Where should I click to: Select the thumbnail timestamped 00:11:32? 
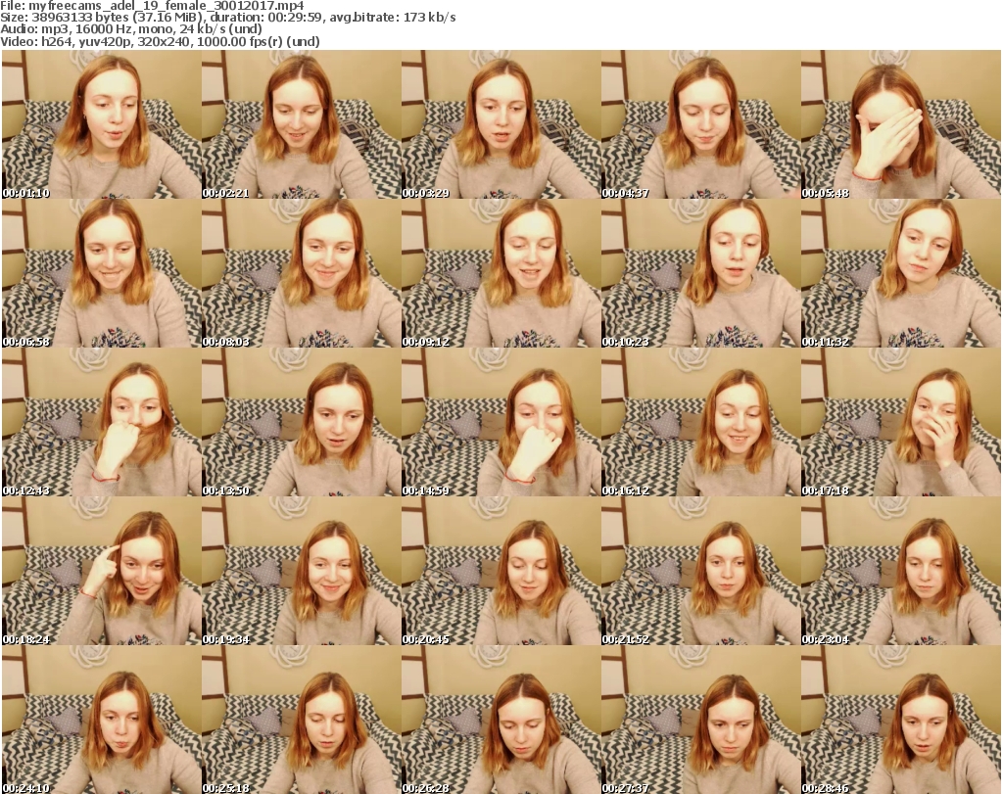[x=901, y=273]
